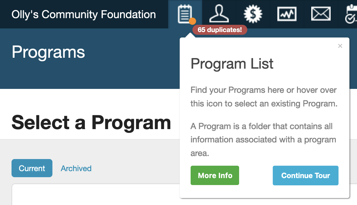Click the "Select a Program" heading
The width and height of the screenshot is (357, 205).
91,122
